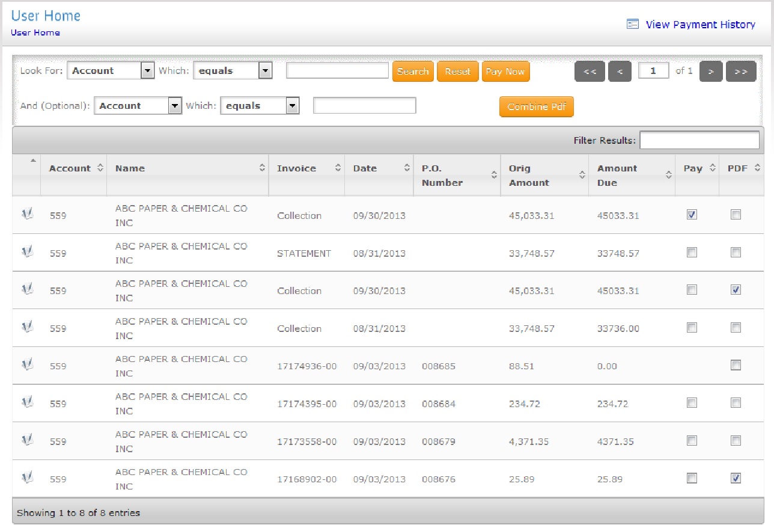Viewport: 774px width, 525px height.
Task: Sort the table by the Account column
Action: tap(99, 168)
